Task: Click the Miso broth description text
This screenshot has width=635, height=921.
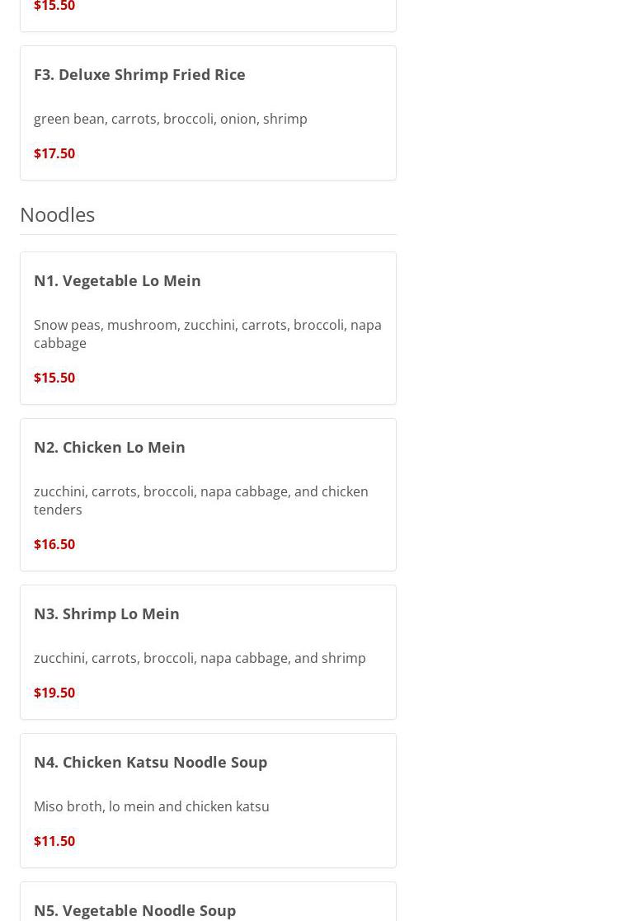Action: coord(151,806)
